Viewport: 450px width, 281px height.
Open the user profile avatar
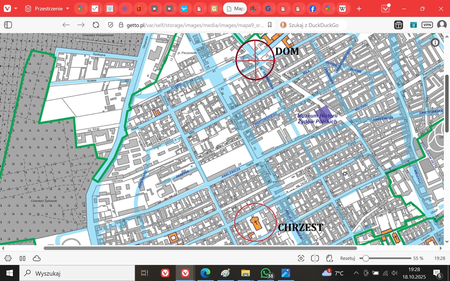441,25
